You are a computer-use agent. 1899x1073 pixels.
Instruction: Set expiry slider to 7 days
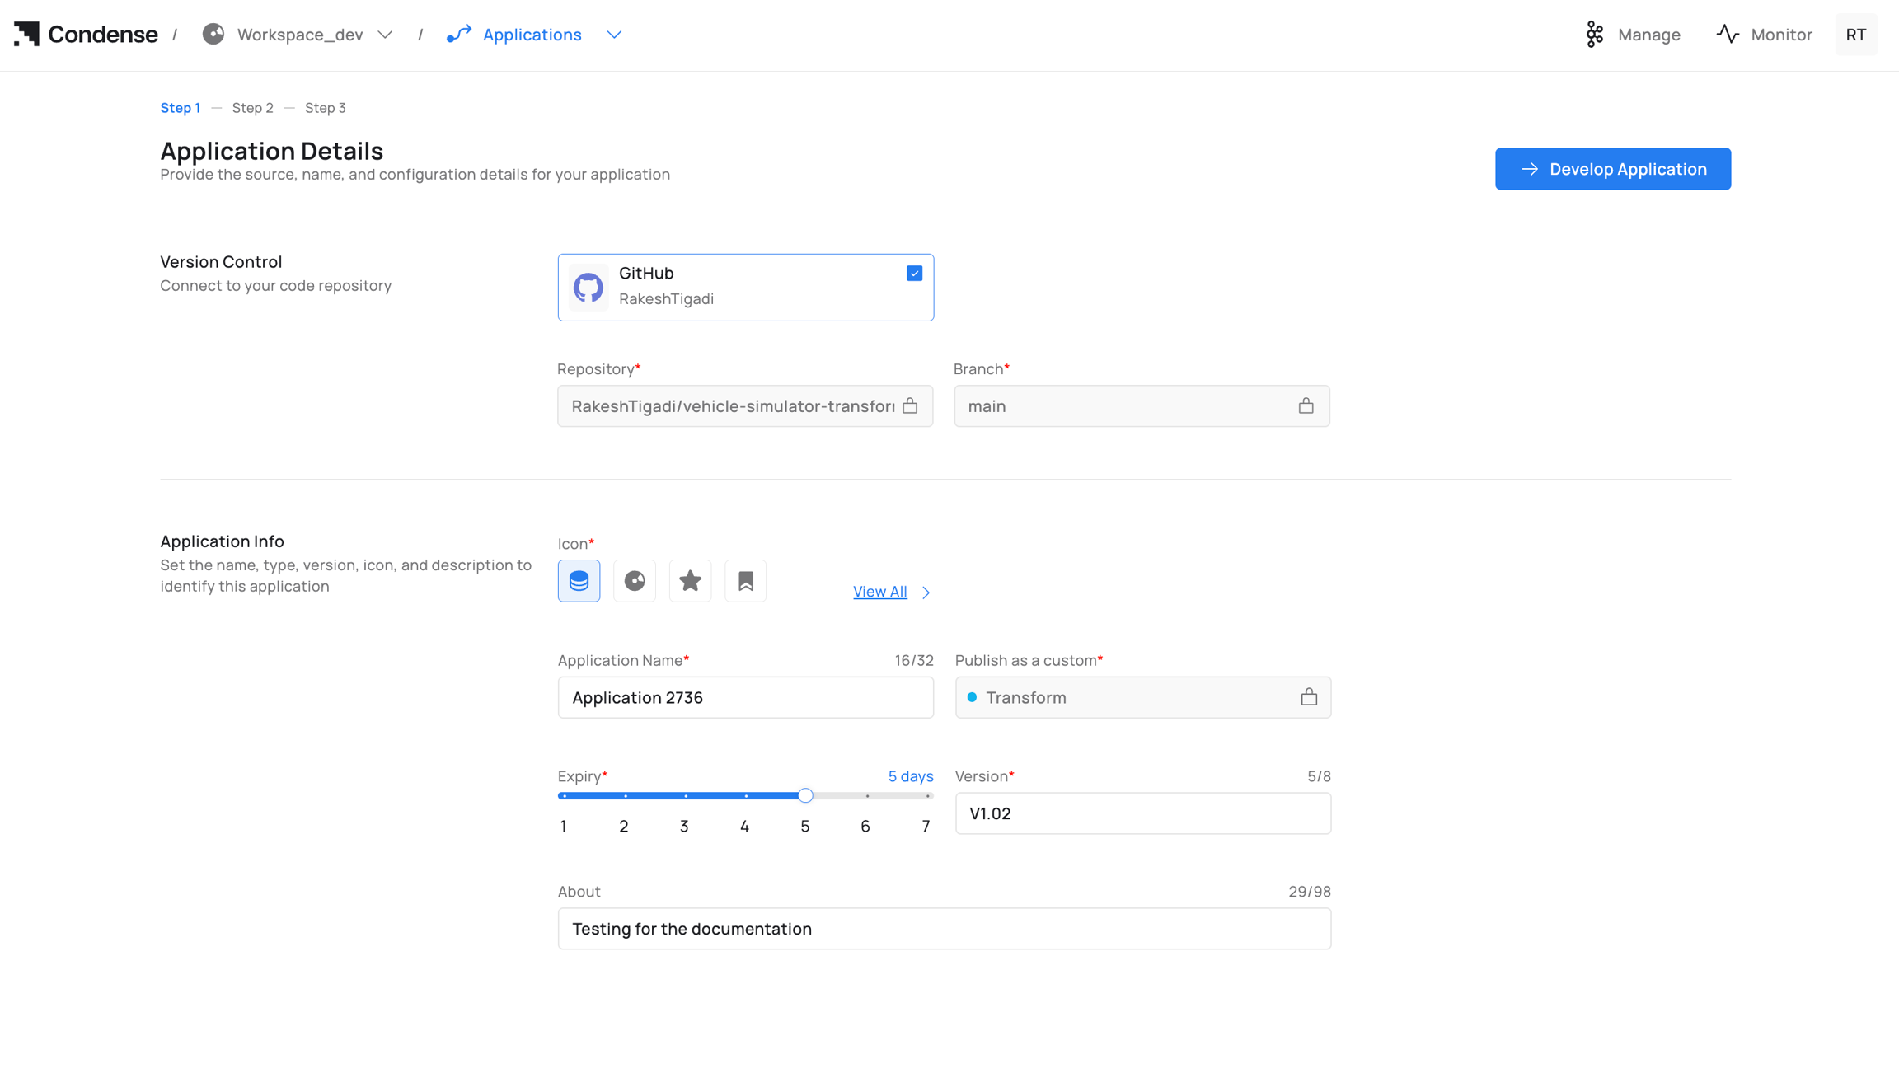pos(928,796)
